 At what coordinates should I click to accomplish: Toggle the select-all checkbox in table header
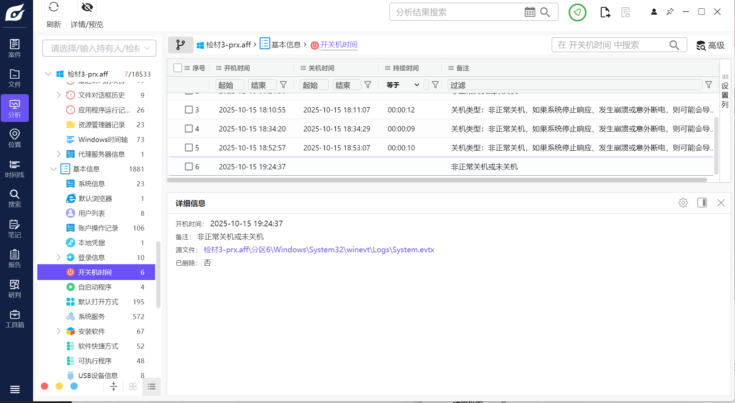click(x=178, y=68)
